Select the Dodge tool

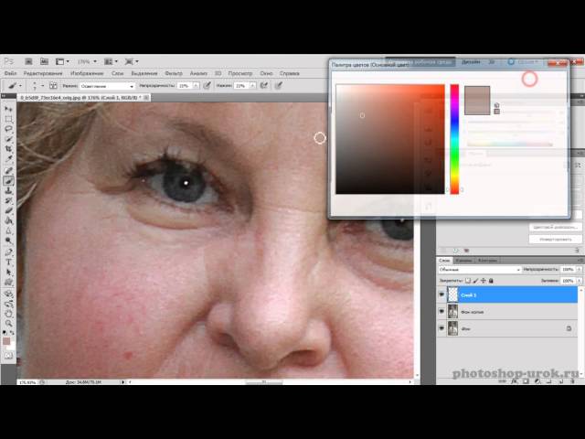pos(8,241)
